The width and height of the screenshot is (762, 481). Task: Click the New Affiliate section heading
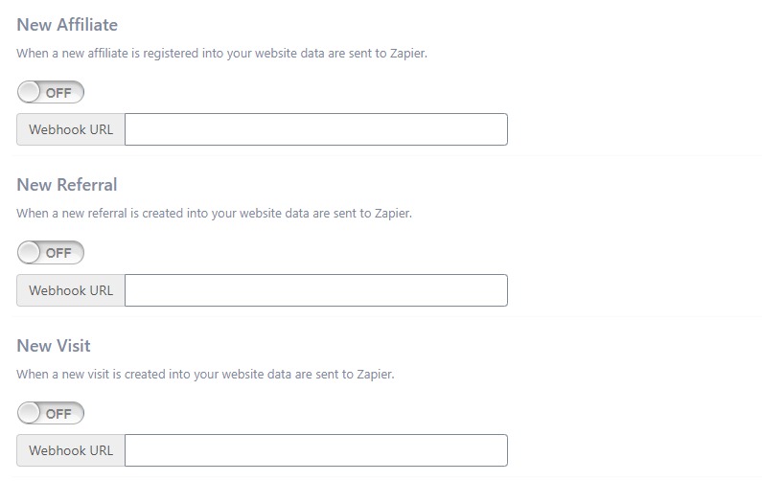(67, 24)
